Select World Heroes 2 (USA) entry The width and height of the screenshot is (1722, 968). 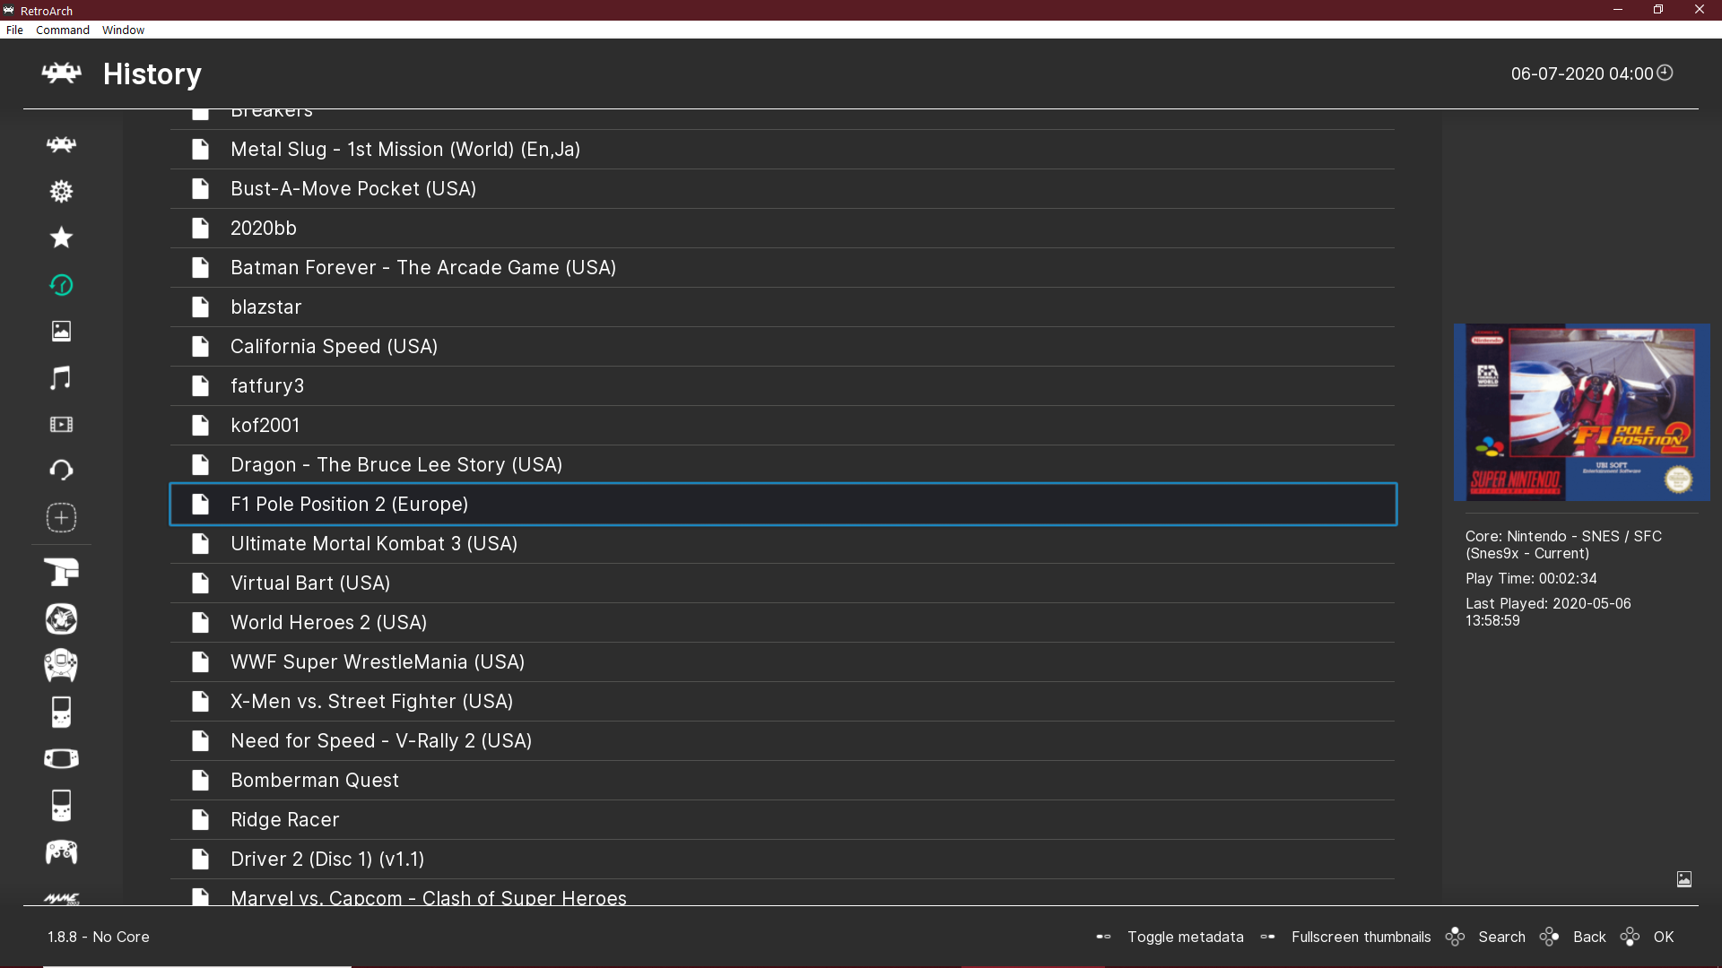tap(782, 622)
